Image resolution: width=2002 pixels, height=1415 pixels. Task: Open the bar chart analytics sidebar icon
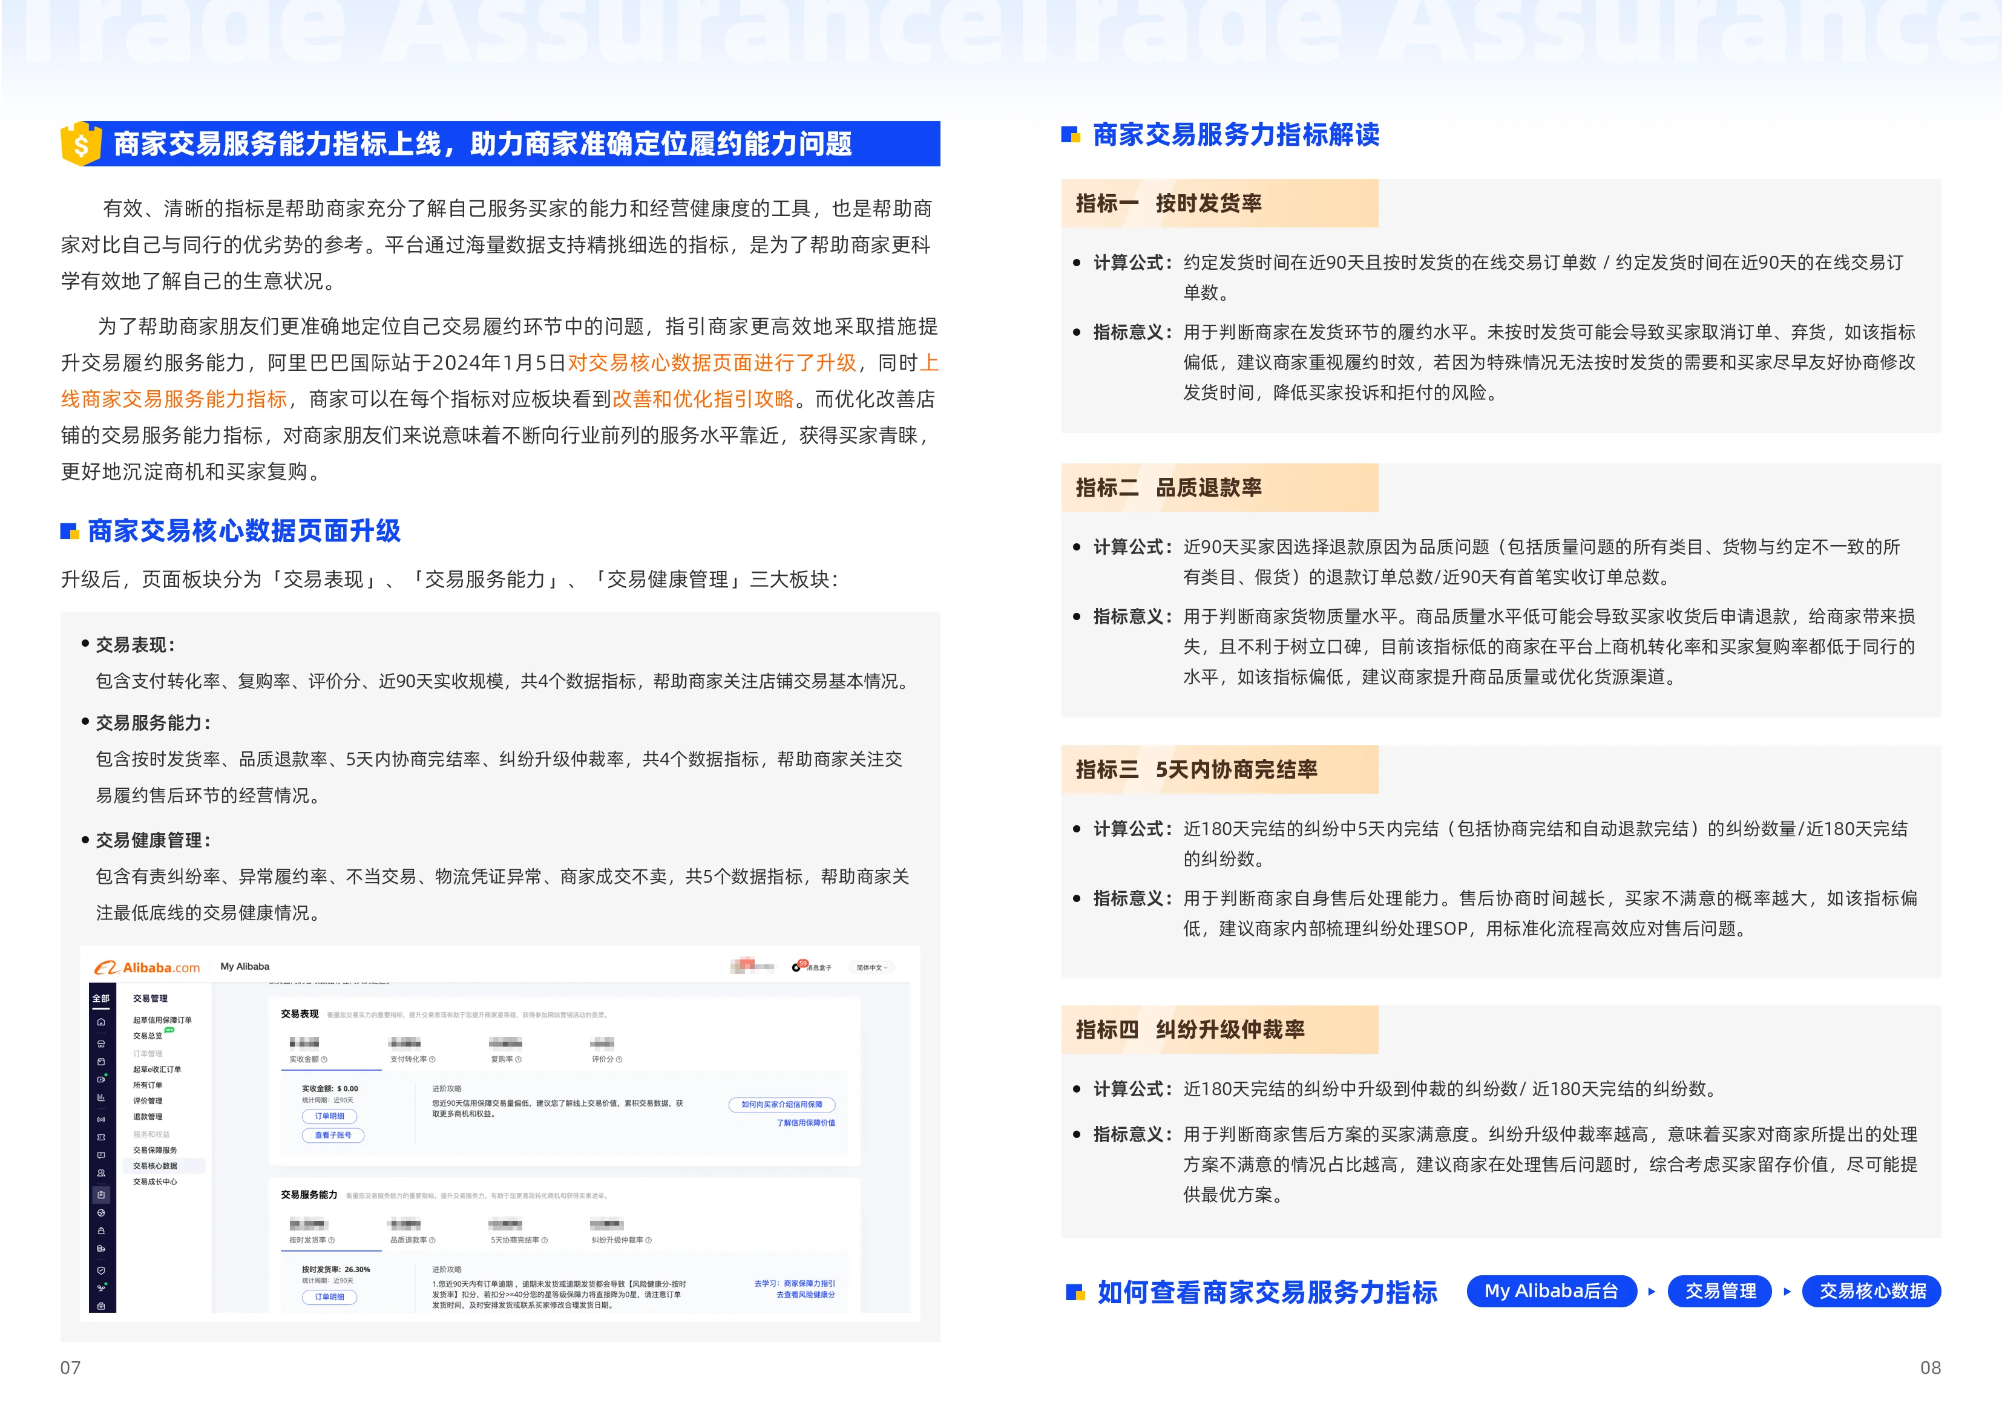coord(101,1097)
